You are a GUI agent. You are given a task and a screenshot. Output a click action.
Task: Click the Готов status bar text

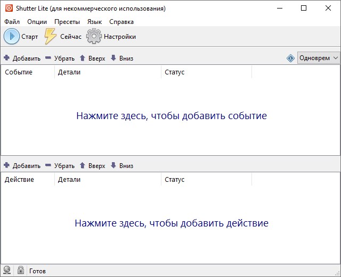(37, 271)
